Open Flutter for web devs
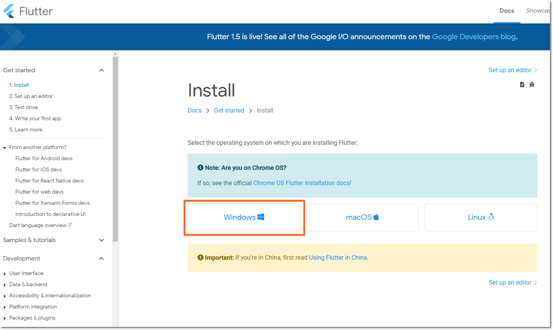 (x=40, y=192)
